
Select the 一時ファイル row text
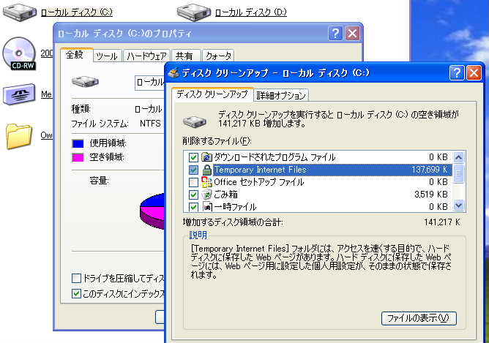236,207
